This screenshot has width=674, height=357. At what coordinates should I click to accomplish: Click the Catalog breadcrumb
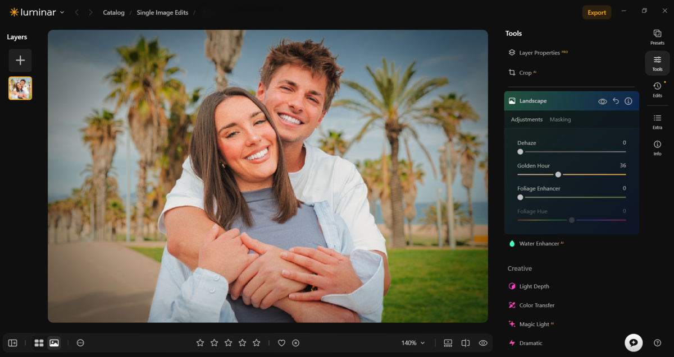pos(113,12)
